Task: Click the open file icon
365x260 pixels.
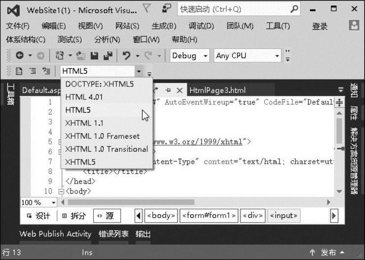Action: pos(81,56)
